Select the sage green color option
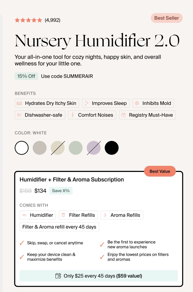 point(76,148)
